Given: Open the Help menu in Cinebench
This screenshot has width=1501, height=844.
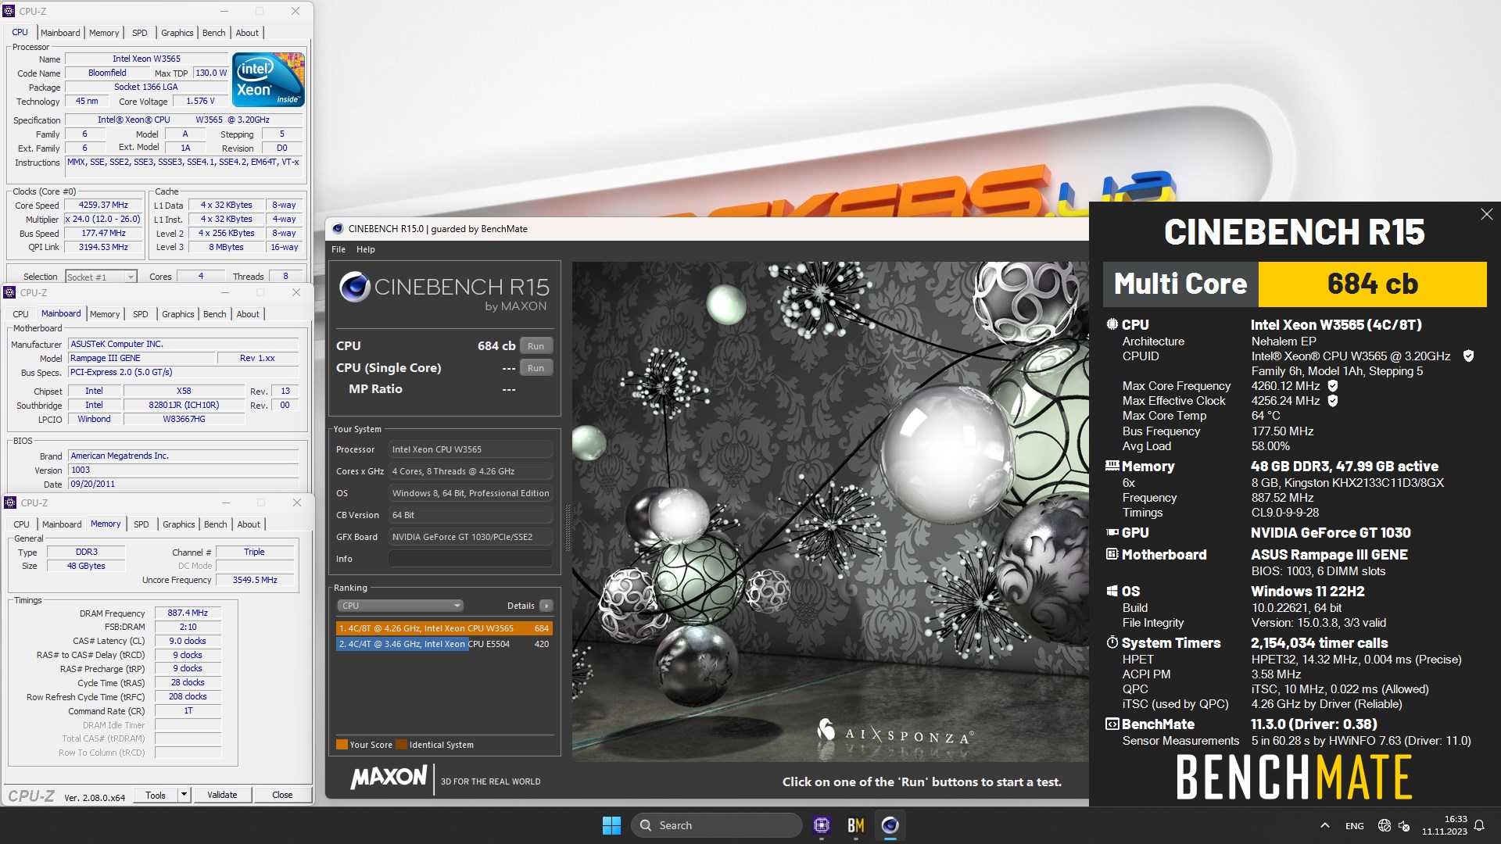Looking at the screenshot, I should coord(366,249).
